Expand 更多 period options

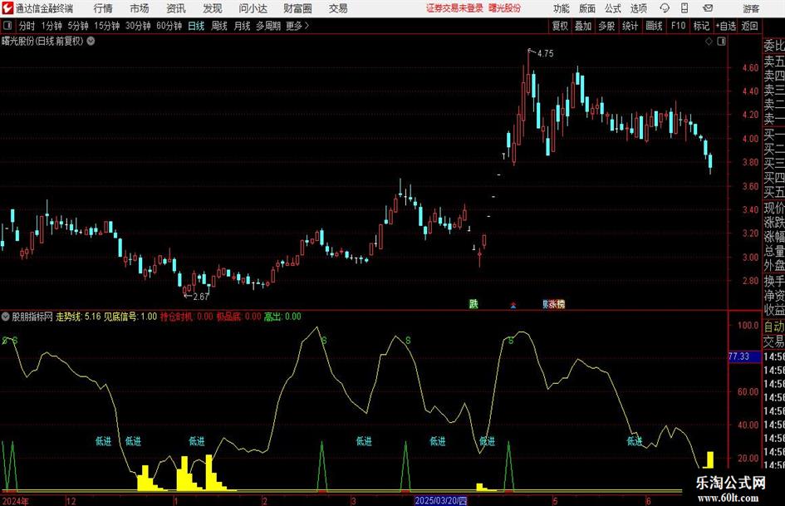coord(297,26)
